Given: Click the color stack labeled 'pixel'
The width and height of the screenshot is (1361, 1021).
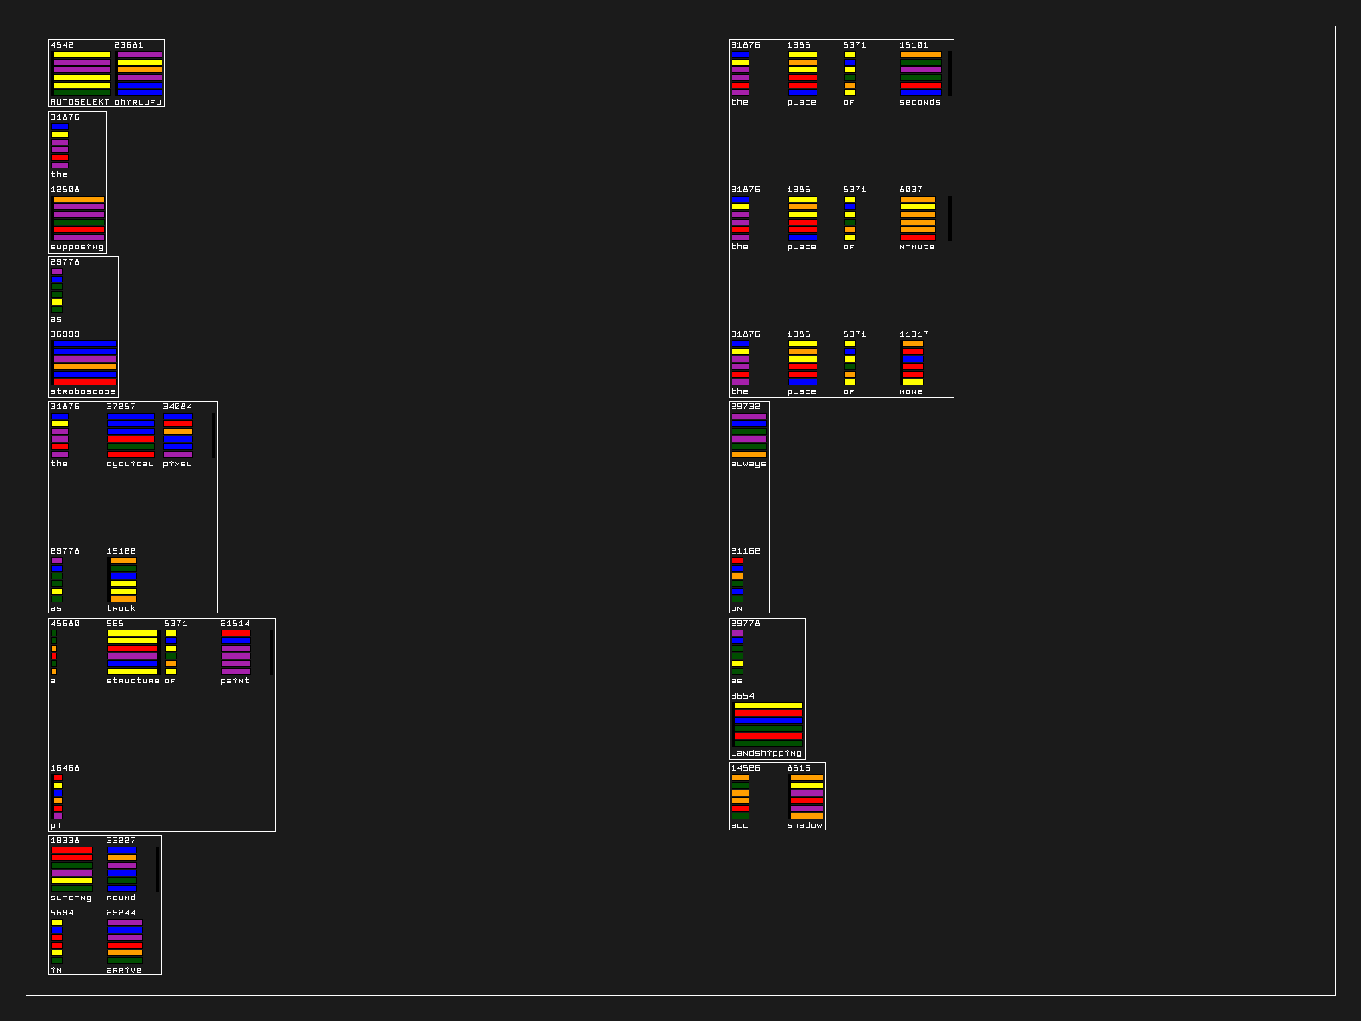Looking at the screenshot, I should pyautogui.click(x=178, y=435).
